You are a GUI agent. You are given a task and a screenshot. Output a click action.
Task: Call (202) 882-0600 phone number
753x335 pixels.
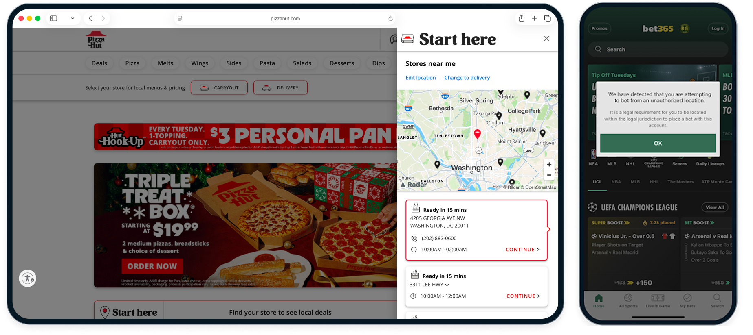439,239
